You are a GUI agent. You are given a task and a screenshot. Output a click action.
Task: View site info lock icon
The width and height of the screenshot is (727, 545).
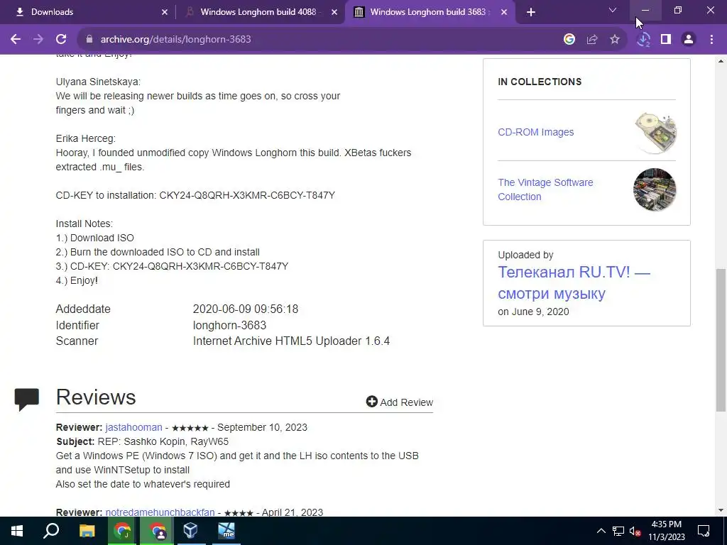point(89,40)
